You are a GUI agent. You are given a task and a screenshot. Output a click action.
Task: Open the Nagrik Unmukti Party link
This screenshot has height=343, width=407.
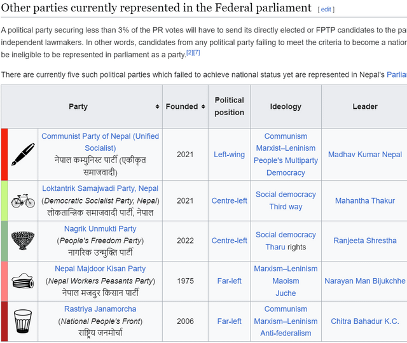coord(100,228)
